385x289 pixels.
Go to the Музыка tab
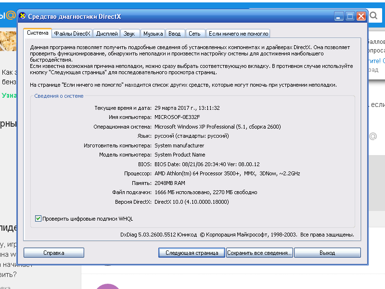(153, 34)
